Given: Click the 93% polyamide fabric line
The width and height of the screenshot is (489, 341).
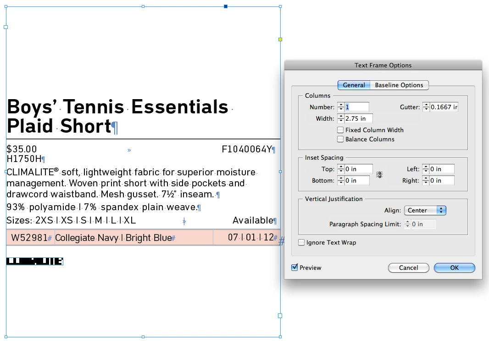Looking at the screenshot, I should tap(102, 207).
